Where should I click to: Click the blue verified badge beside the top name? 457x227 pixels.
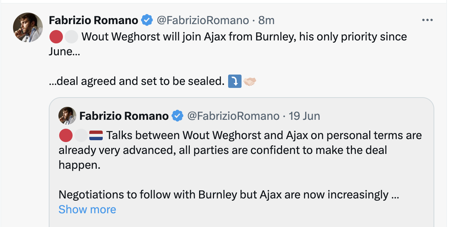click(147, 20)
